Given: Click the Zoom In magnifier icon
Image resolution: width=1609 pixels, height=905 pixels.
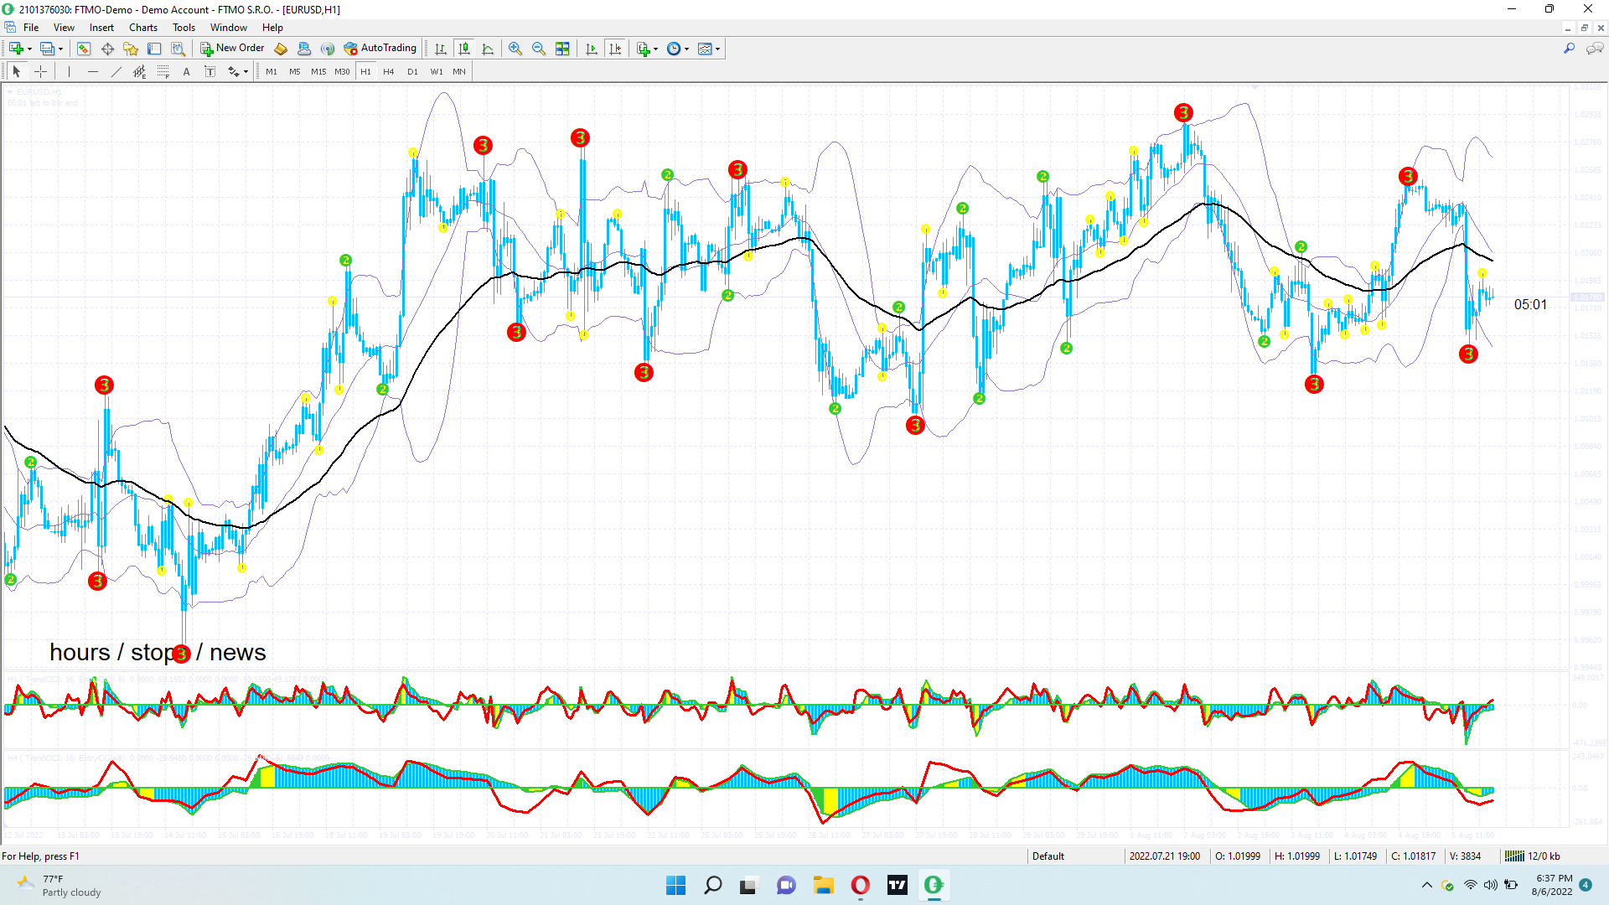Looking at the screenshot, I should pos(515,49).
